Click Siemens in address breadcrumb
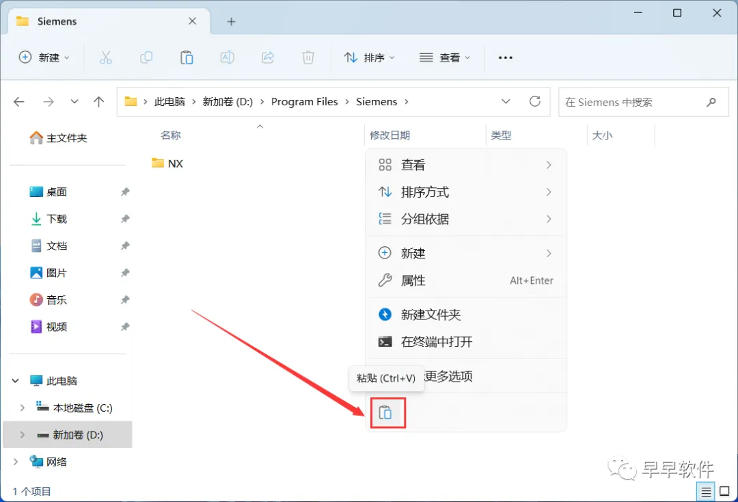Viewport: 738px width, 502px height. point(377,102)
